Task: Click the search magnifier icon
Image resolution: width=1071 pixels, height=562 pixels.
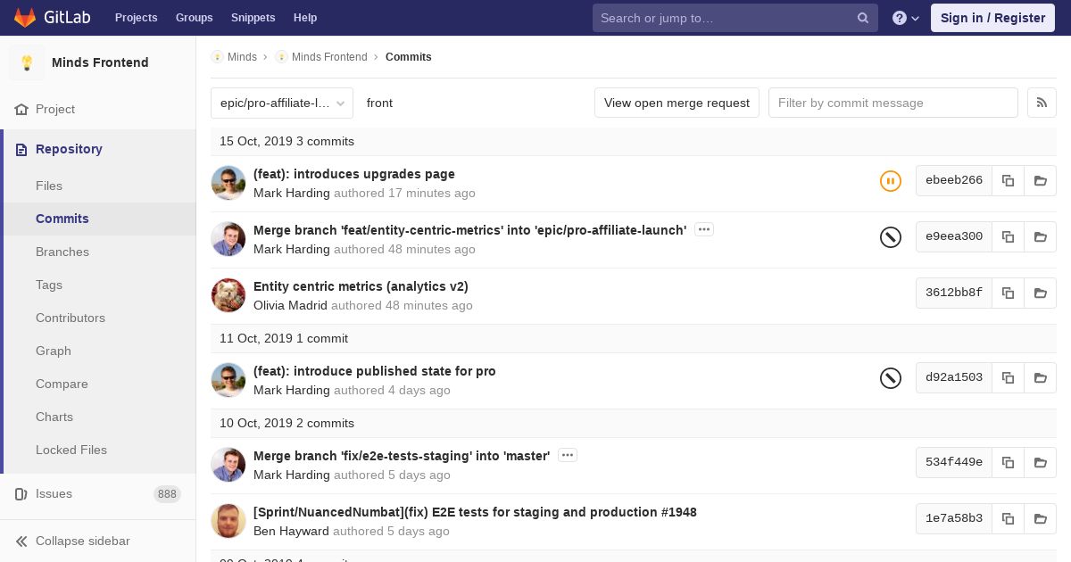Action: (862, 18)
